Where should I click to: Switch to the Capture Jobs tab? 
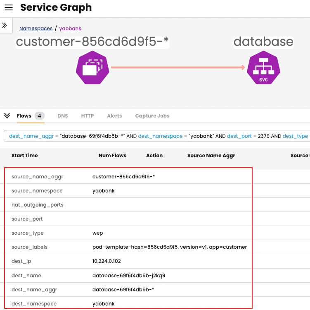coord(152,116)
